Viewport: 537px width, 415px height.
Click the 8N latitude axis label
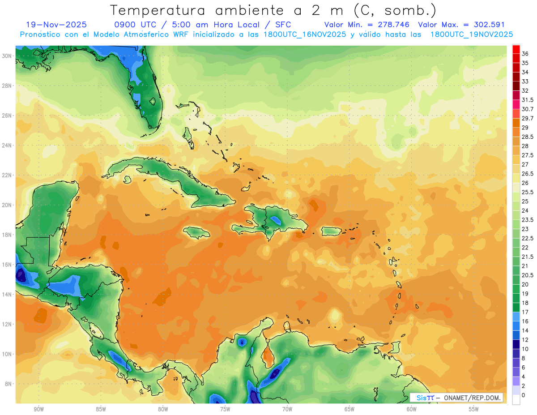[8, 384]
